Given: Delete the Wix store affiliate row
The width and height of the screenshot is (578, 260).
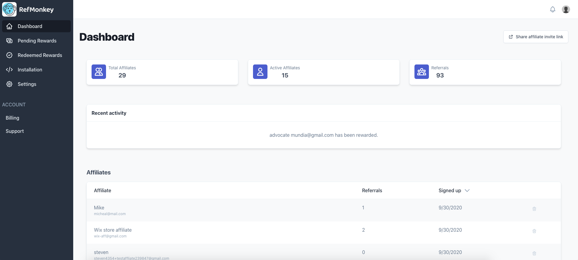Looking at the screenshot, I should pyautogui.click(x=534, y=231).
